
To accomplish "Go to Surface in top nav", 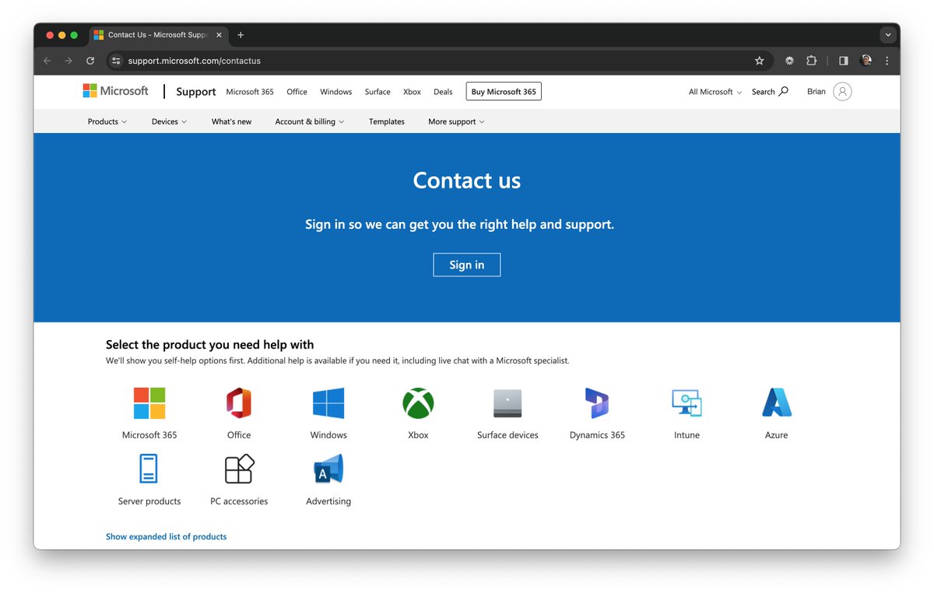I will (x=377, y=92).
